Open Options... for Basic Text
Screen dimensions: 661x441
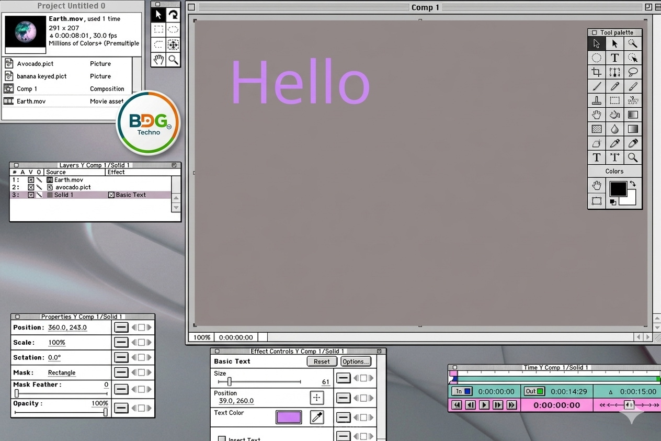tap(356, 361)
